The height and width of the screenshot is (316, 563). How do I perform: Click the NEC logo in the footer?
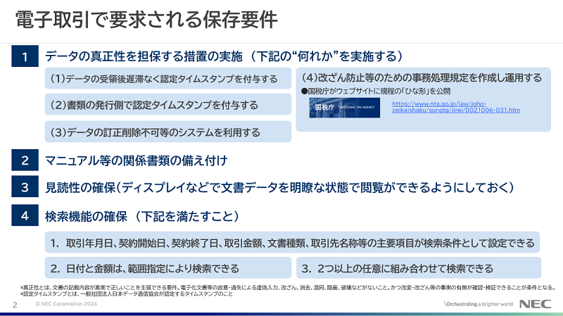tap(534, 304)
